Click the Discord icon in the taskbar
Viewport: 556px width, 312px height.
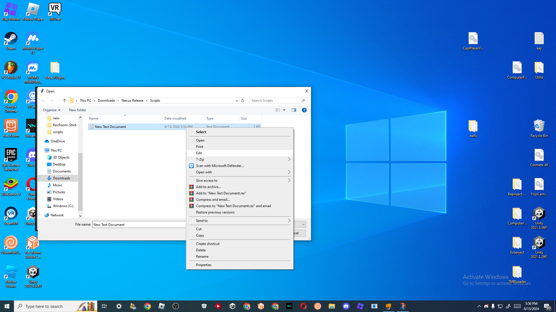click(346, 306)
